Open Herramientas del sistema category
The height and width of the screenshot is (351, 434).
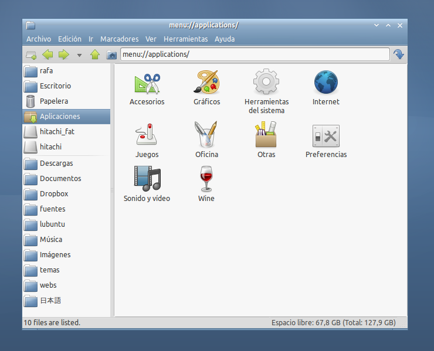(x=266, y=82)
